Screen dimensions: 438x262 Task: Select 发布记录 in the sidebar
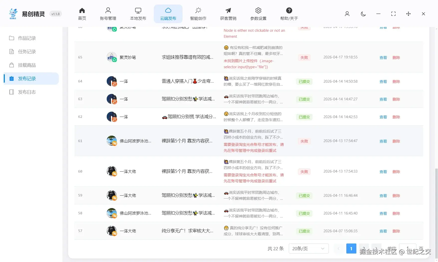tap(31, 79)
